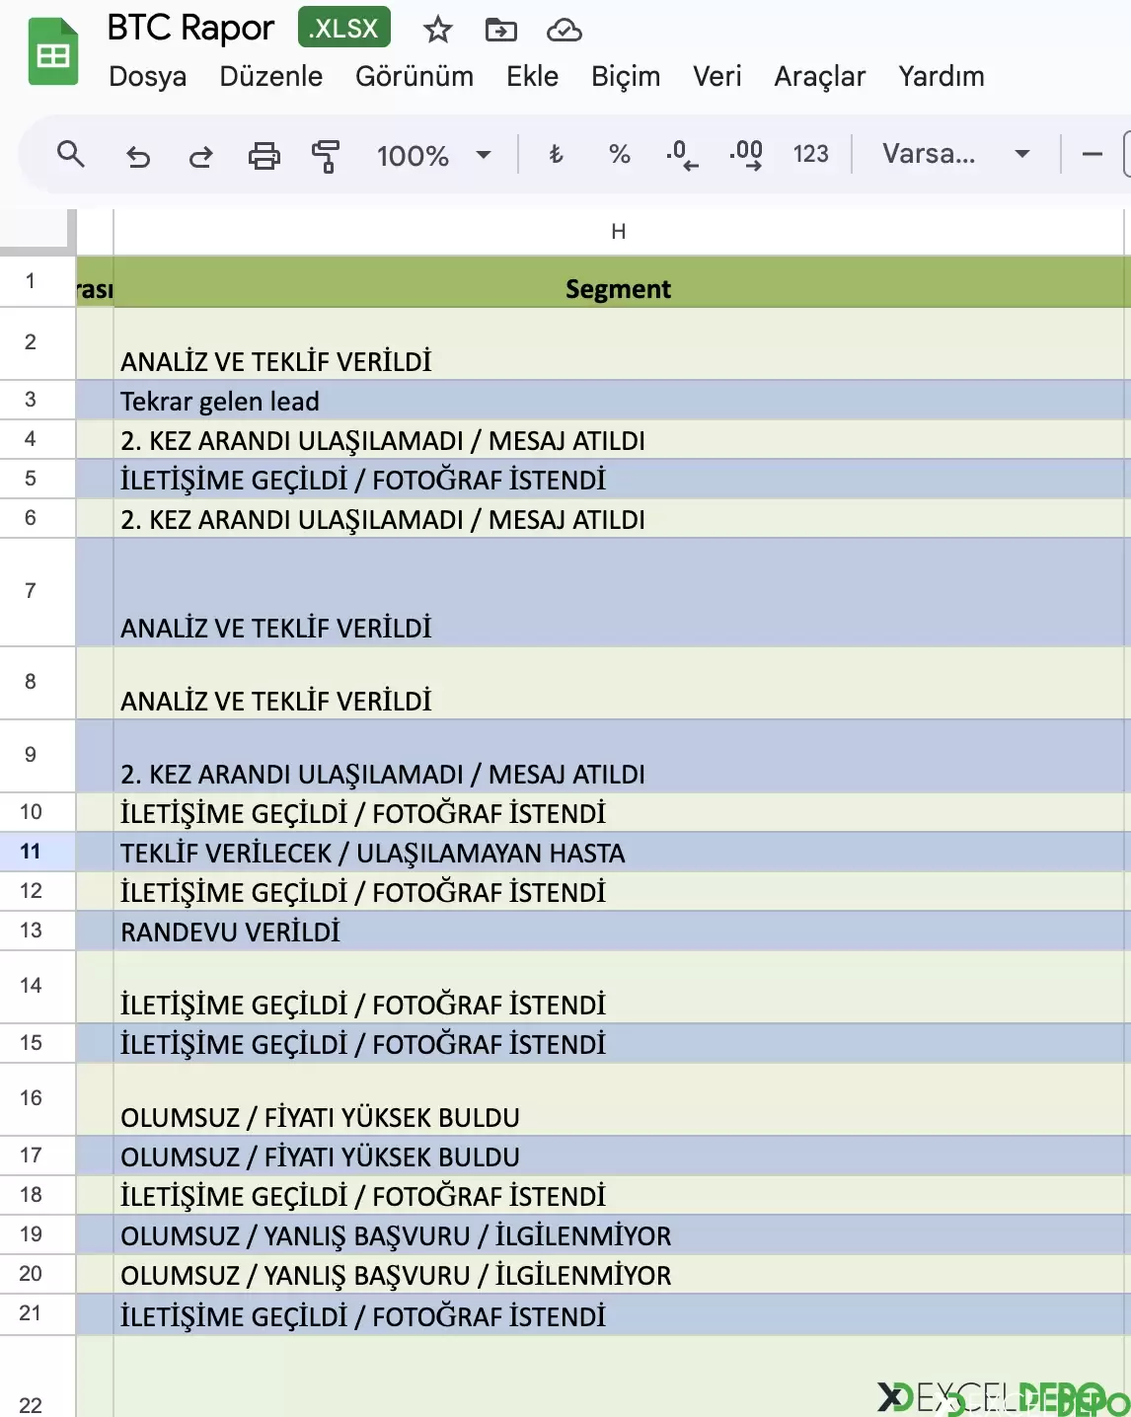Viewport: 1131px width, 1417px height.
Task: Select row 20 'YANLIŞ BAŞVURU' cell
Action: tap(619, 1275)
